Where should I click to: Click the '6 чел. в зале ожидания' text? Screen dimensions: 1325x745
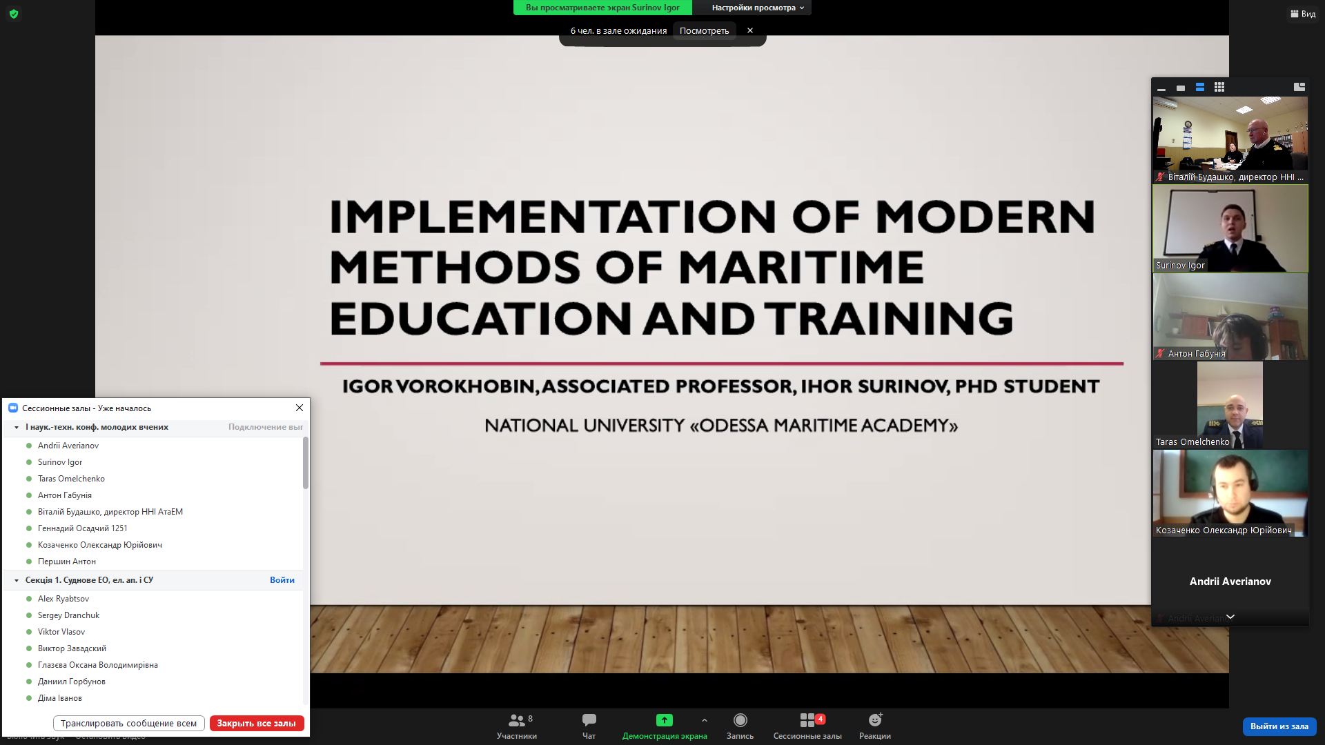618,30
